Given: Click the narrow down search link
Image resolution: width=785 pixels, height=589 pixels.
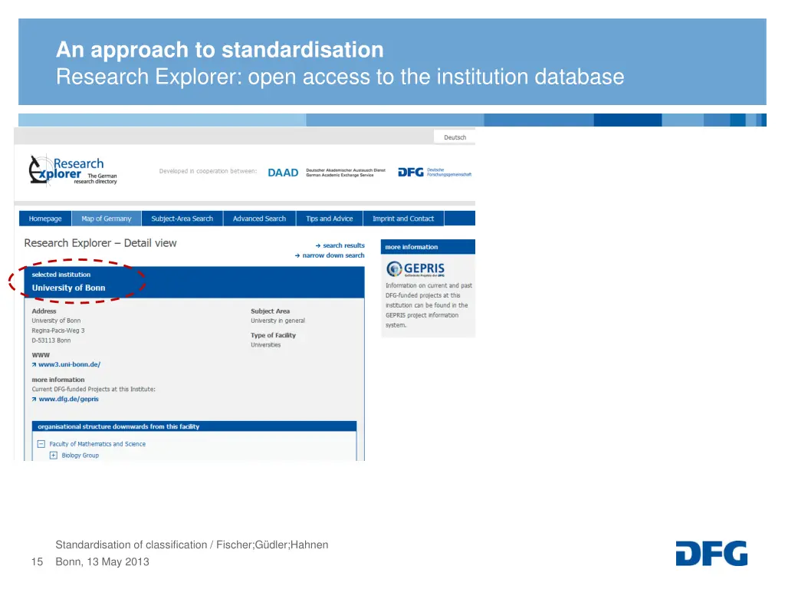Looking at the screenshot, I should click(330, 255).
